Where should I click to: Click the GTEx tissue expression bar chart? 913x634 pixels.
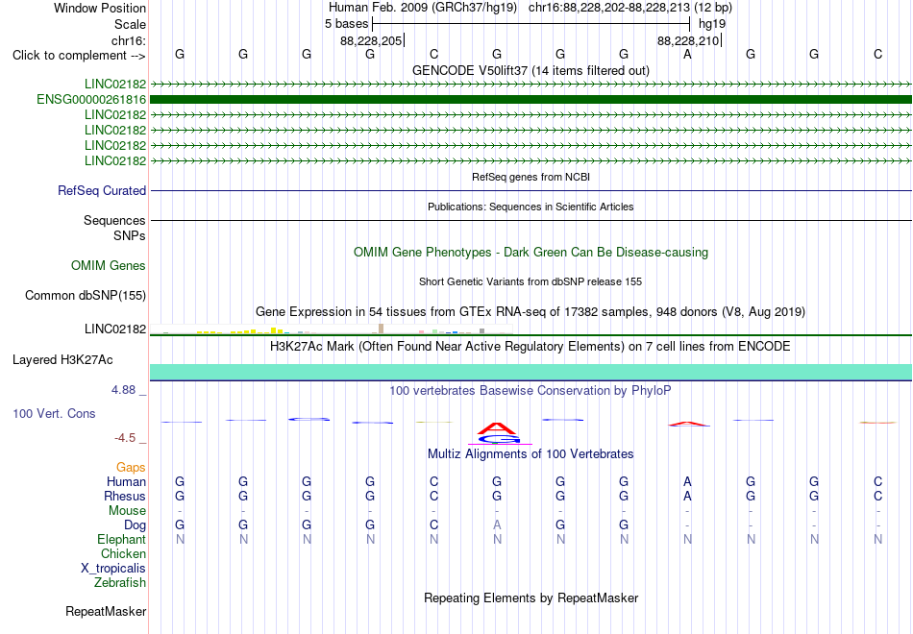332,329
